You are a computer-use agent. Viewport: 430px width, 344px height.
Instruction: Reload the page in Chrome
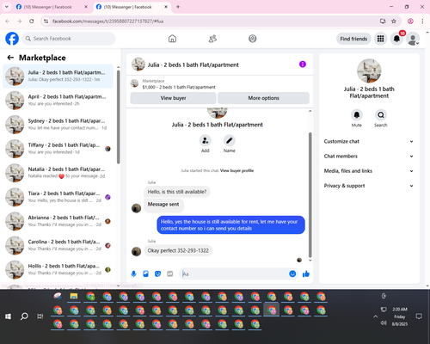[x=32, y=21]
